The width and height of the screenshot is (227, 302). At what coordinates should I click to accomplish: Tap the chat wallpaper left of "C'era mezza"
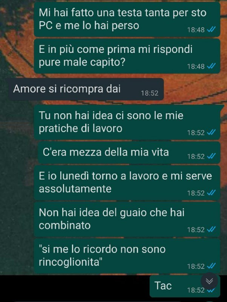pyautogui.click(x=19, y=153)
